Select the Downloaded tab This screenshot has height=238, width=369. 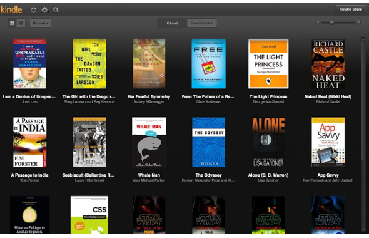(201, 23)
